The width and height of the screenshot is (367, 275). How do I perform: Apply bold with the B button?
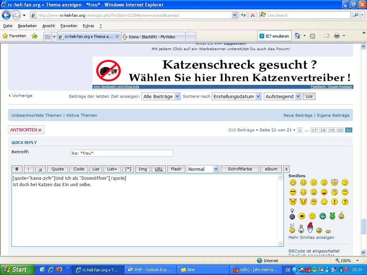click(17, 169)
